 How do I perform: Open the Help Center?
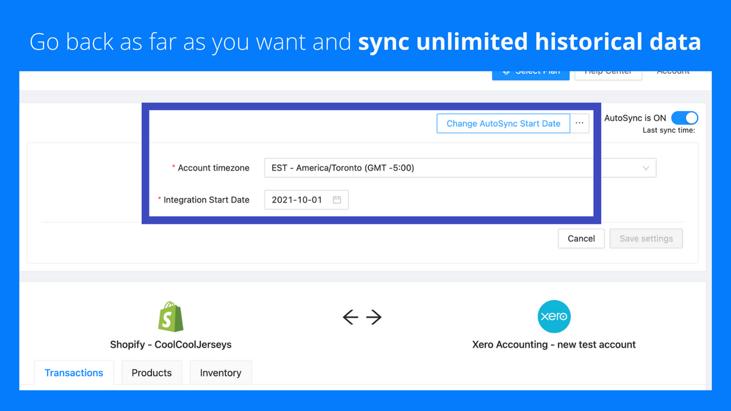608,71
